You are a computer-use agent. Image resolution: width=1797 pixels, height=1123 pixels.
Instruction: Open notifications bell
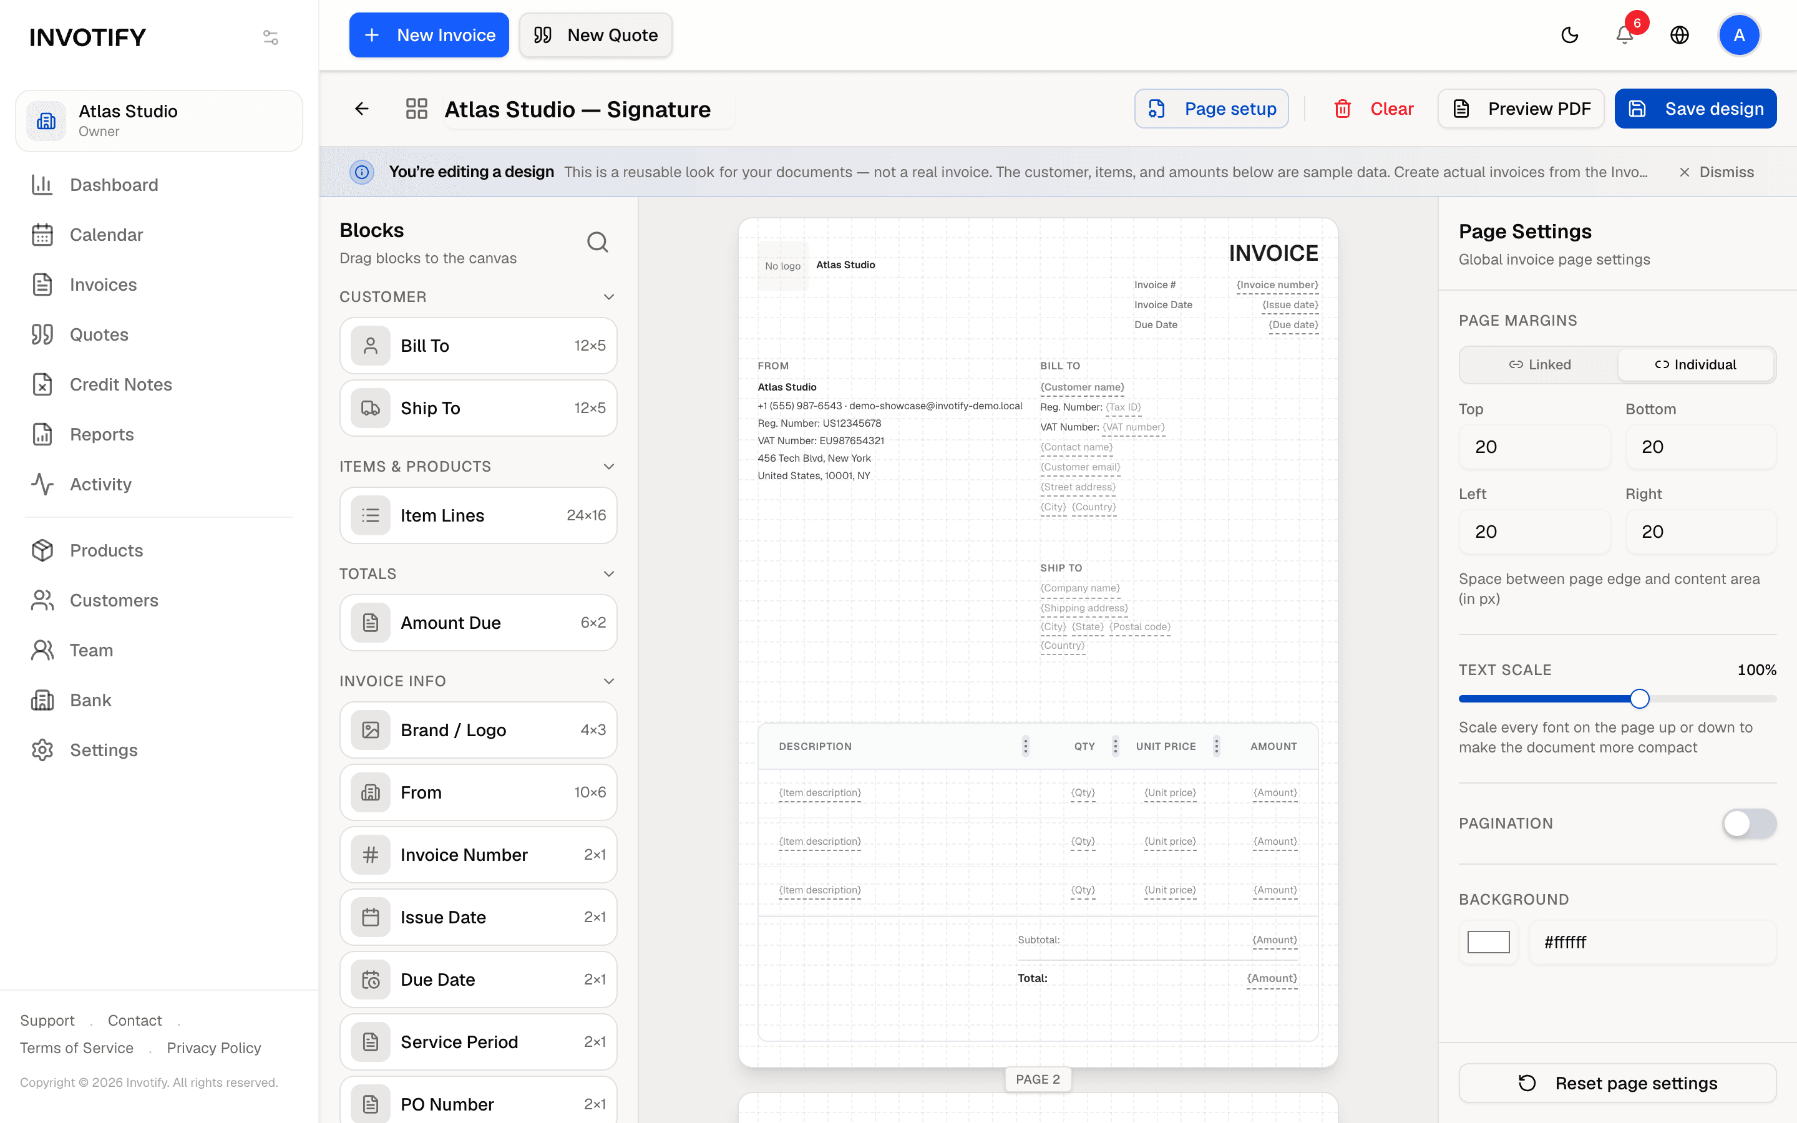pos(1625,35)
